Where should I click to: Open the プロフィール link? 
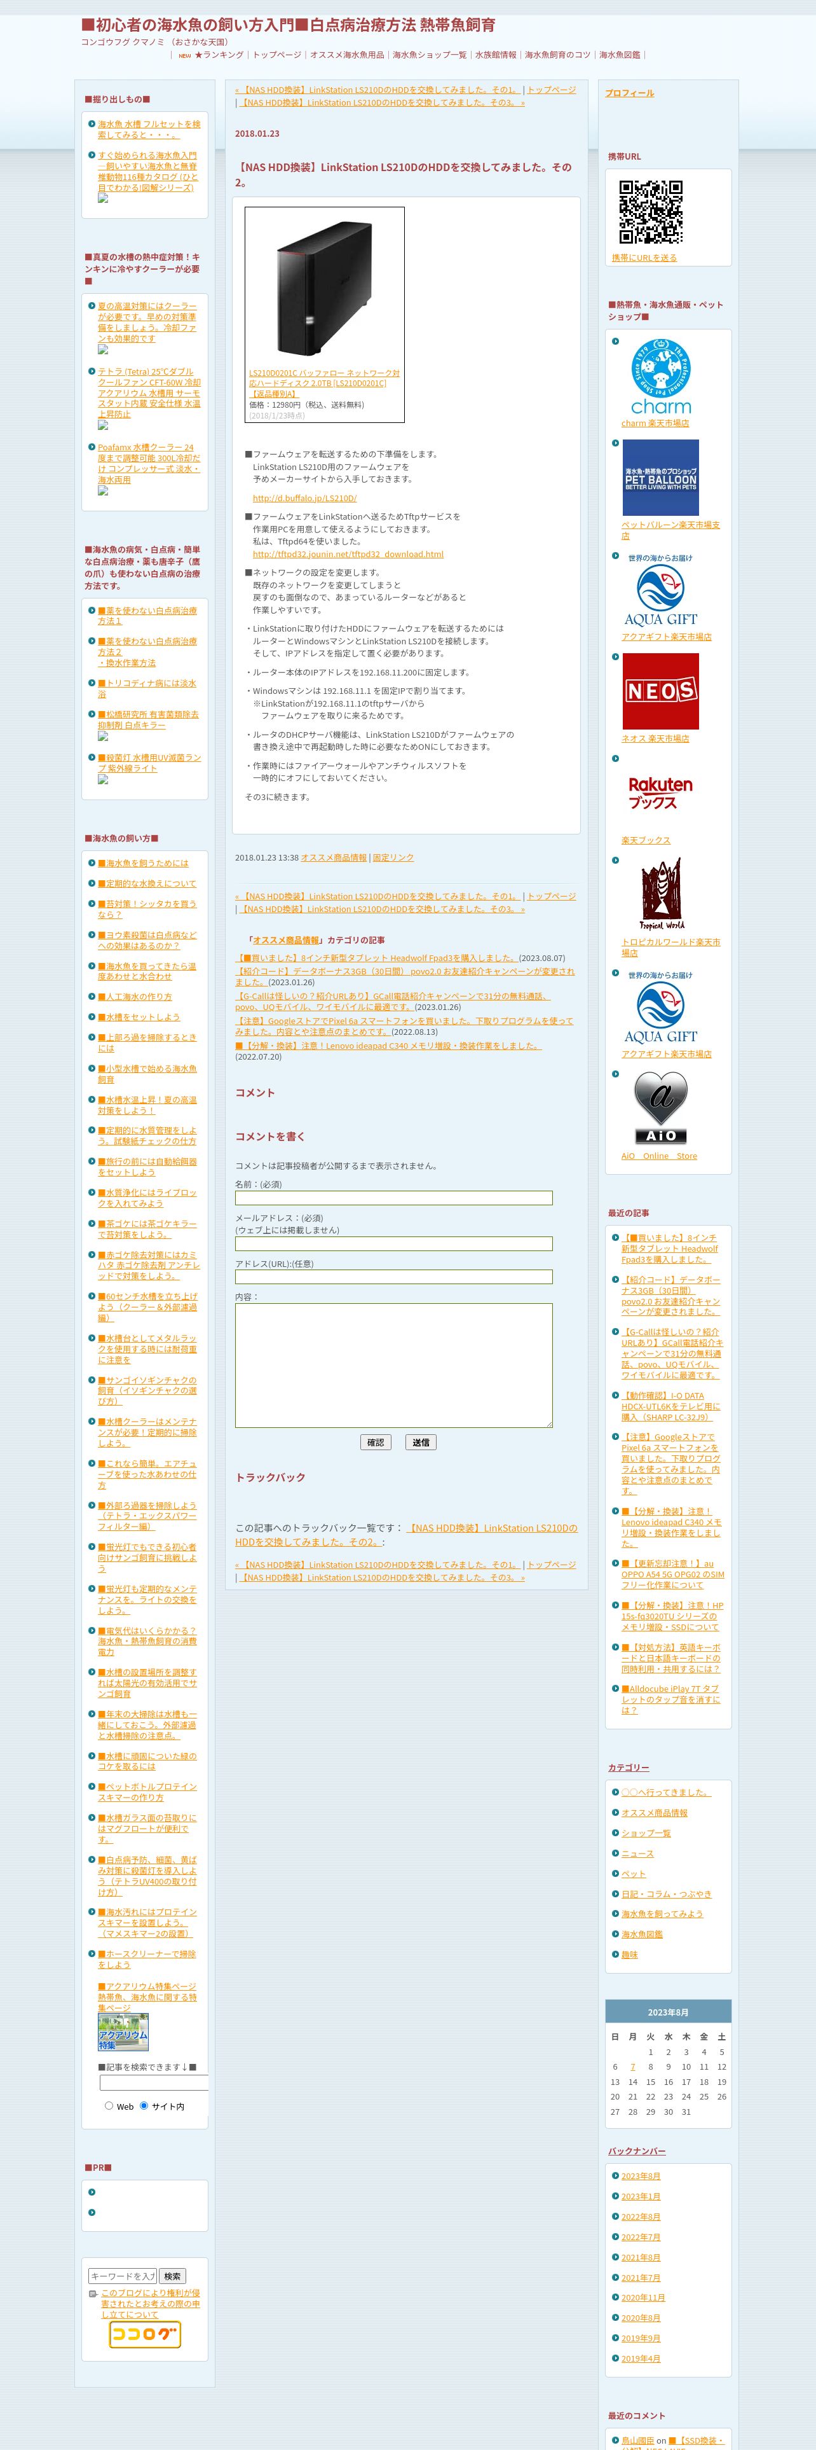[x=629, y=93]
